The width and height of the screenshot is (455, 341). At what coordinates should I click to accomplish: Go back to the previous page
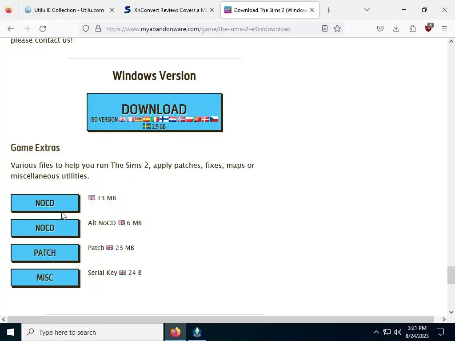coord(11,29)
